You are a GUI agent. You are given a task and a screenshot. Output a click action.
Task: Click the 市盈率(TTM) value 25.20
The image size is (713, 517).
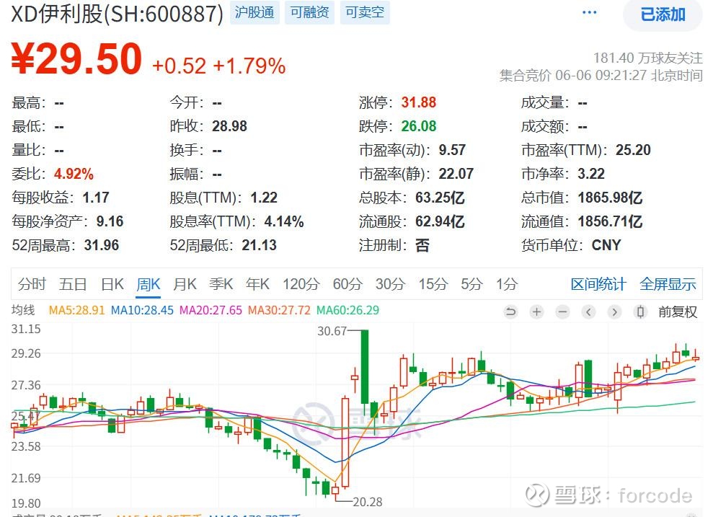click(x=633, y=150)
